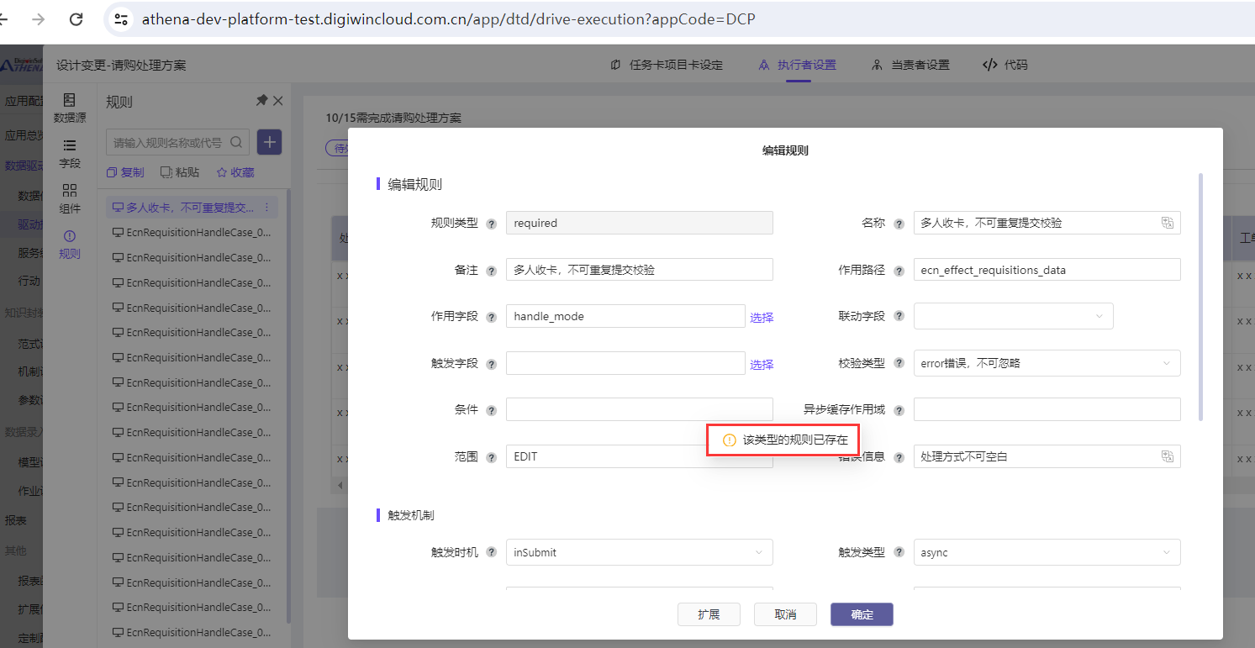Show help tooltip for 备注
The height and width of the screenshot is (648, 1255).
(x=491, y=271)
